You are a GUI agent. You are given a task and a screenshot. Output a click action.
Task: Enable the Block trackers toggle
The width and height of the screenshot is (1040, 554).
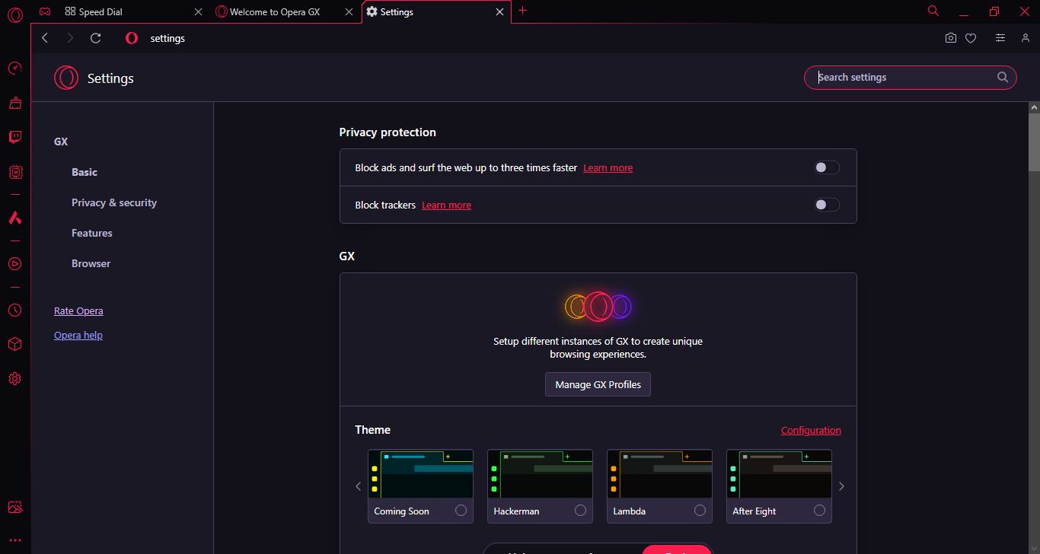pyautogui.click(x=827, y=205)
